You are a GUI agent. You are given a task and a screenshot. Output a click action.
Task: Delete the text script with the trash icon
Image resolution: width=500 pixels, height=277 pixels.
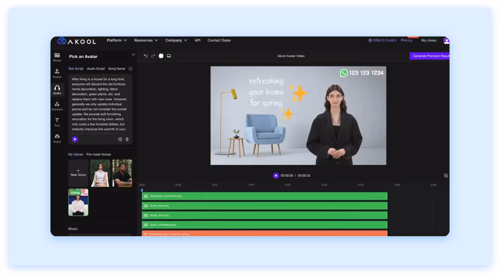pos(127,139)
